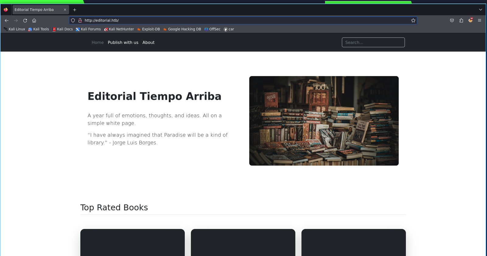Open a new tab with plus button
487x256 pixels.
[x=75, y=10]
